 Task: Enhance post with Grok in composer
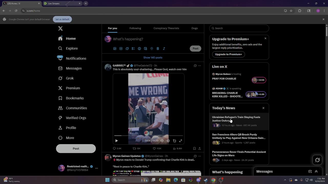[127, 49]
